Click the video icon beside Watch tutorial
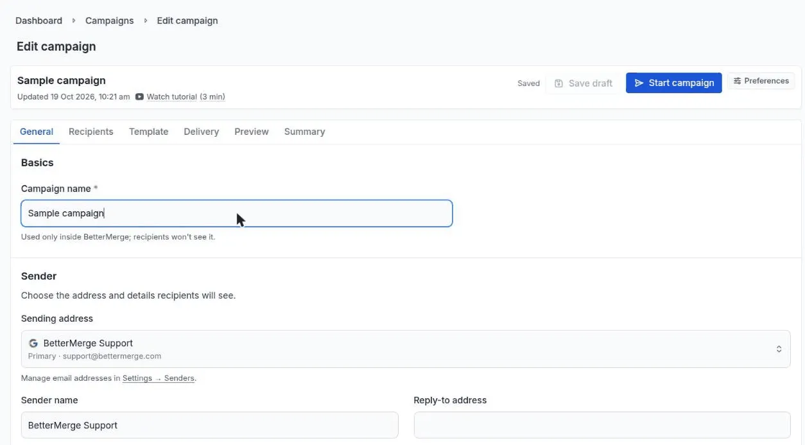 click(x=139, y=97)
